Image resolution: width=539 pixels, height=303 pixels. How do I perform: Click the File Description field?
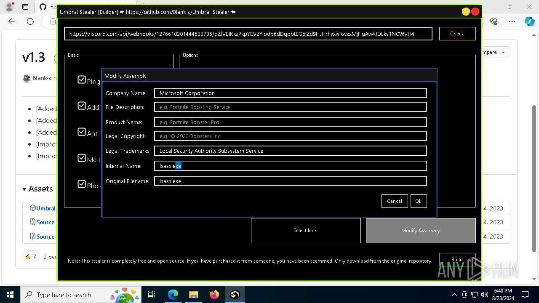coord(291,107)
